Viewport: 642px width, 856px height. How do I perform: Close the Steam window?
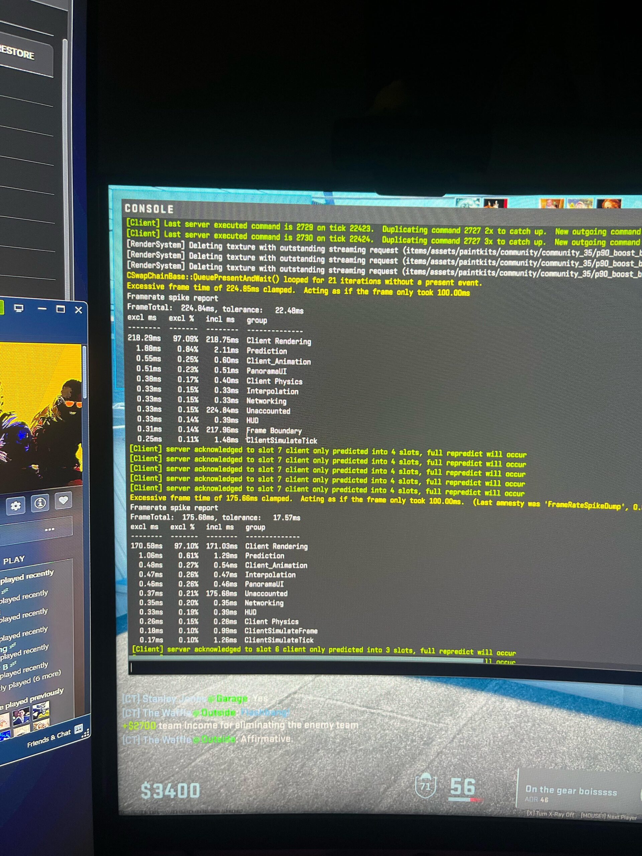click(79, 310)
